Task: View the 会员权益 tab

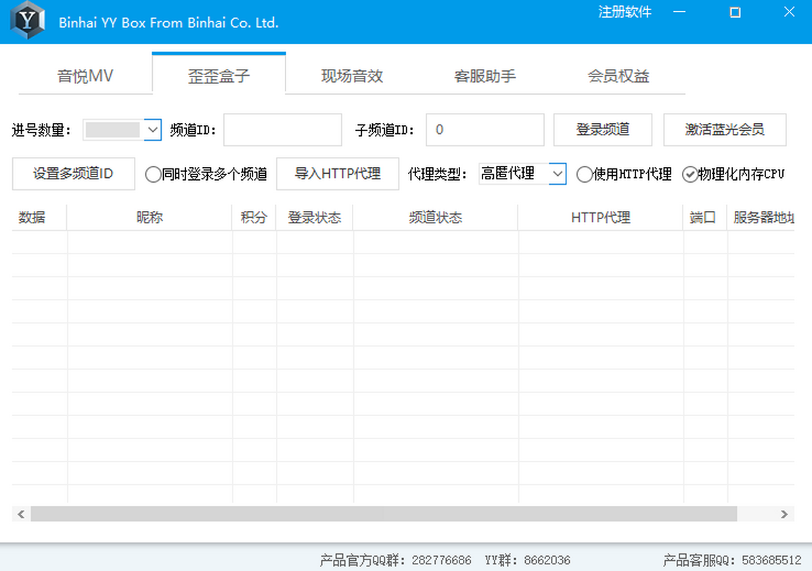Action: point(618,76)
